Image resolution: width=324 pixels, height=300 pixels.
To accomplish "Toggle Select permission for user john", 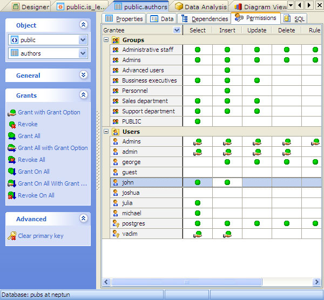I will tap(198, 182).
